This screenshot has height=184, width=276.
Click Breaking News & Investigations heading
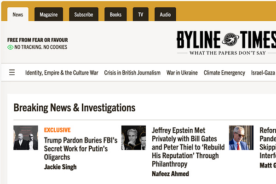(75, 108)
